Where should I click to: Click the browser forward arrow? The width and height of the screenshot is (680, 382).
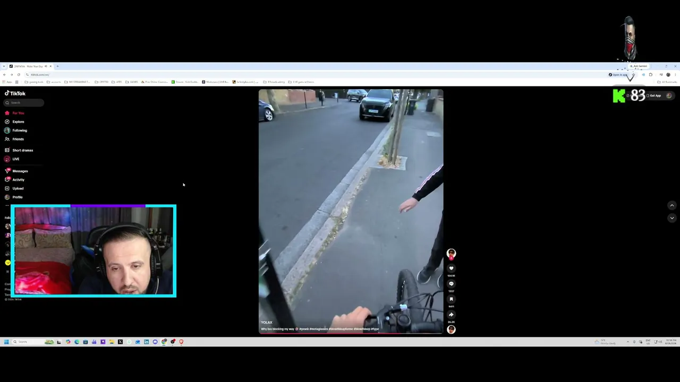pyautogui.click(x=11, y=75)
